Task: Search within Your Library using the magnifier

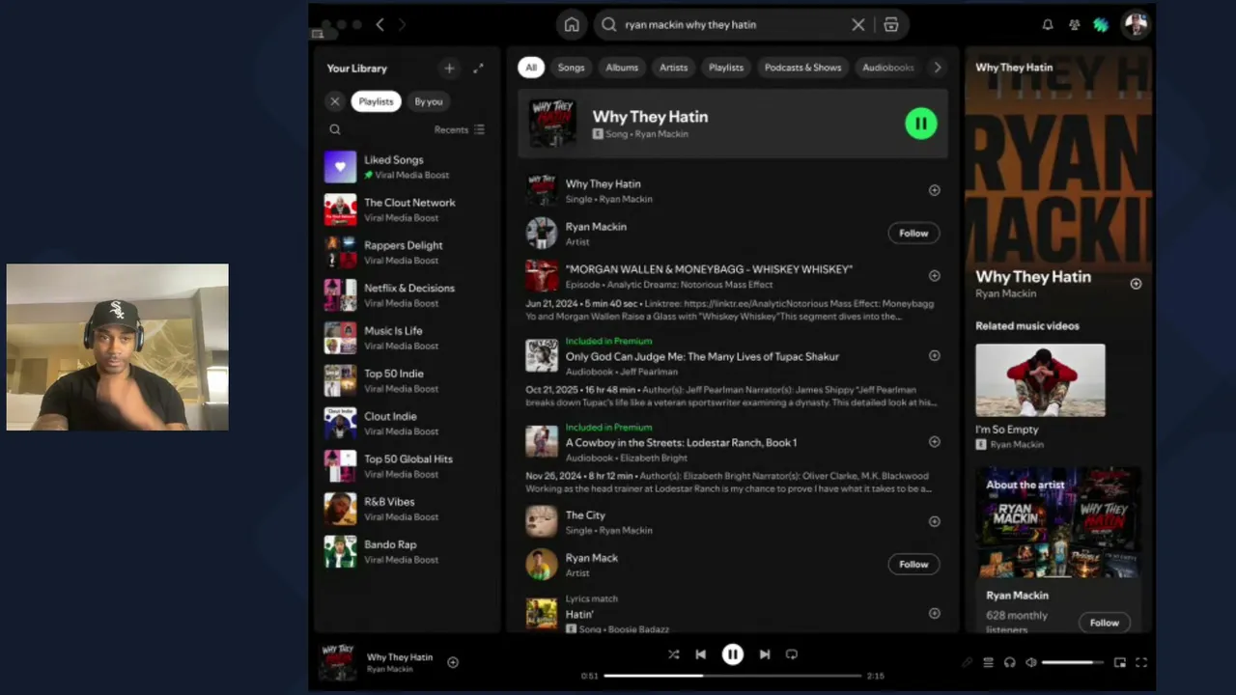Action: (x=335, y=129)
